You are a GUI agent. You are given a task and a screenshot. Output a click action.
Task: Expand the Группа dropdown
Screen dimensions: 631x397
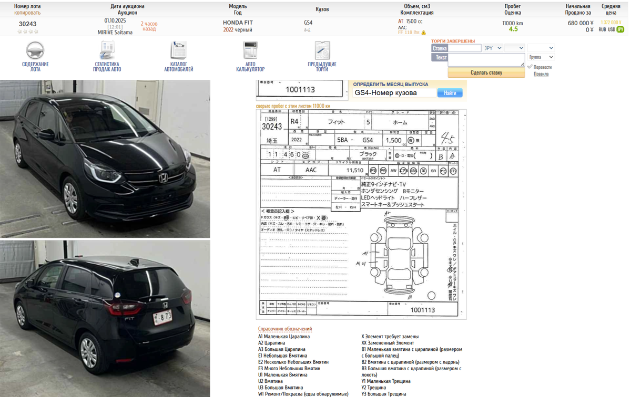tap(541, 57)
